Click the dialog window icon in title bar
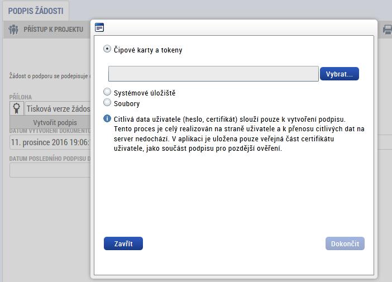Viewport: 392px width, 282px height. pos(99,27)
